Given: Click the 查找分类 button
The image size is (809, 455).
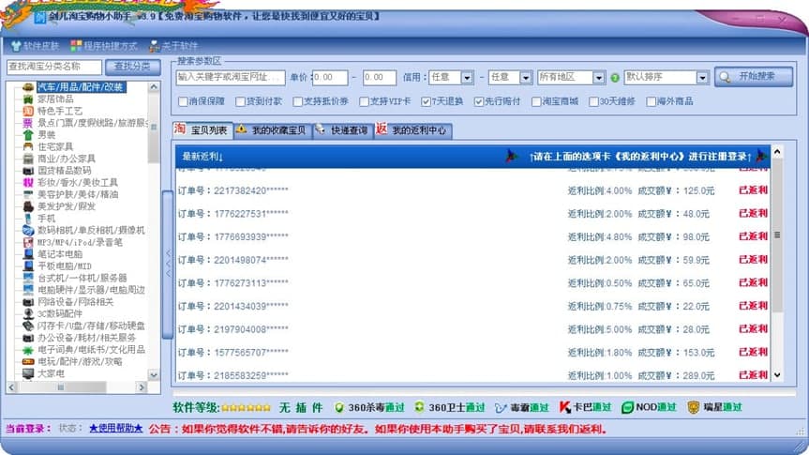Looking at the screenshot, I should (132, 68).
